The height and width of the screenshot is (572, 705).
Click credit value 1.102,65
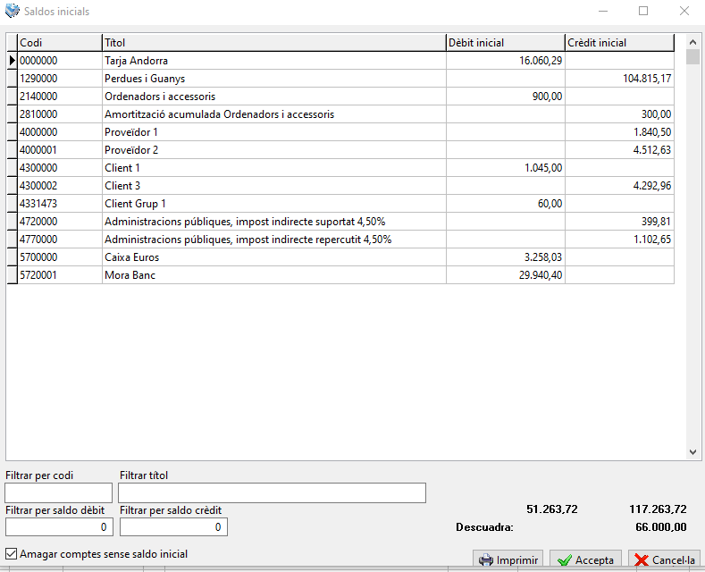652,240
